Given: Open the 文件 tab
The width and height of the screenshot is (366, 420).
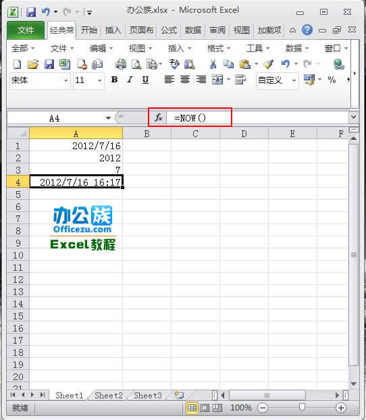Looking at the screenshot, I should [x=26, y=30].
